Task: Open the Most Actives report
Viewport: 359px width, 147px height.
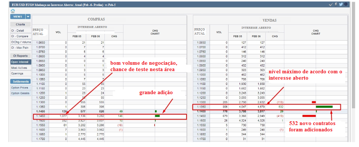Action: 19,68
